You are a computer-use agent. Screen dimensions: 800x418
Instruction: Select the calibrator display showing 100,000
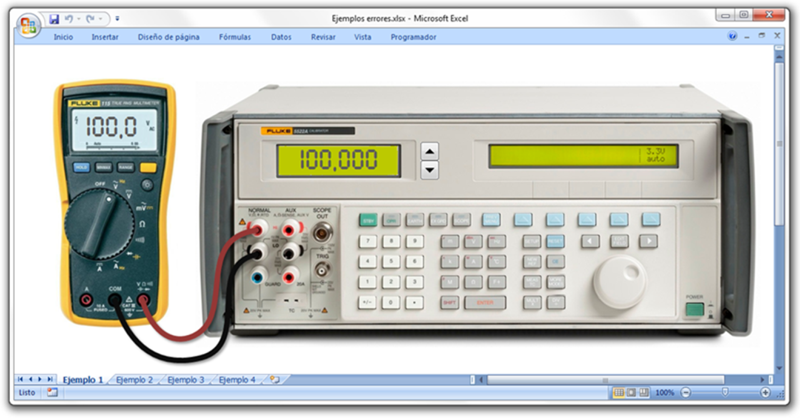(x=339, y=160)
